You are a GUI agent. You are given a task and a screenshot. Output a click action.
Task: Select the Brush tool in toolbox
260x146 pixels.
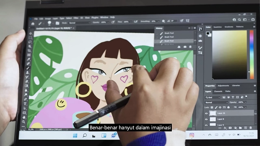tap(28, 68)
